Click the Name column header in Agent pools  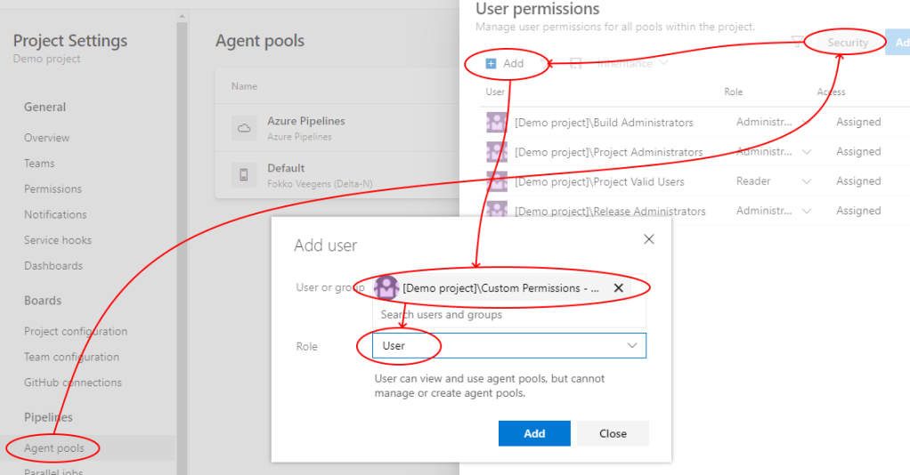(244, 85)
